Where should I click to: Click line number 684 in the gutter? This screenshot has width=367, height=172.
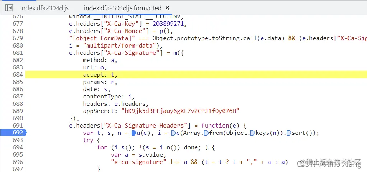[x=18, y=75]
